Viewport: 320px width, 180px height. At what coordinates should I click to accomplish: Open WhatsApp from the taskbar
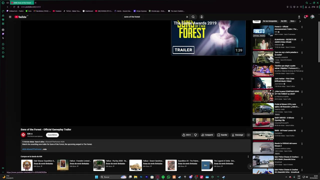[168, 177]
